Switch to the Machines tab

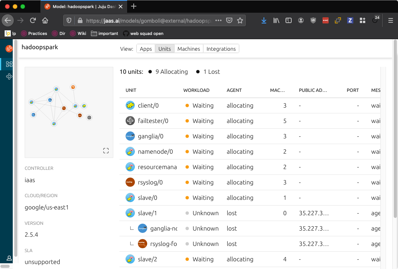(188, 48)
